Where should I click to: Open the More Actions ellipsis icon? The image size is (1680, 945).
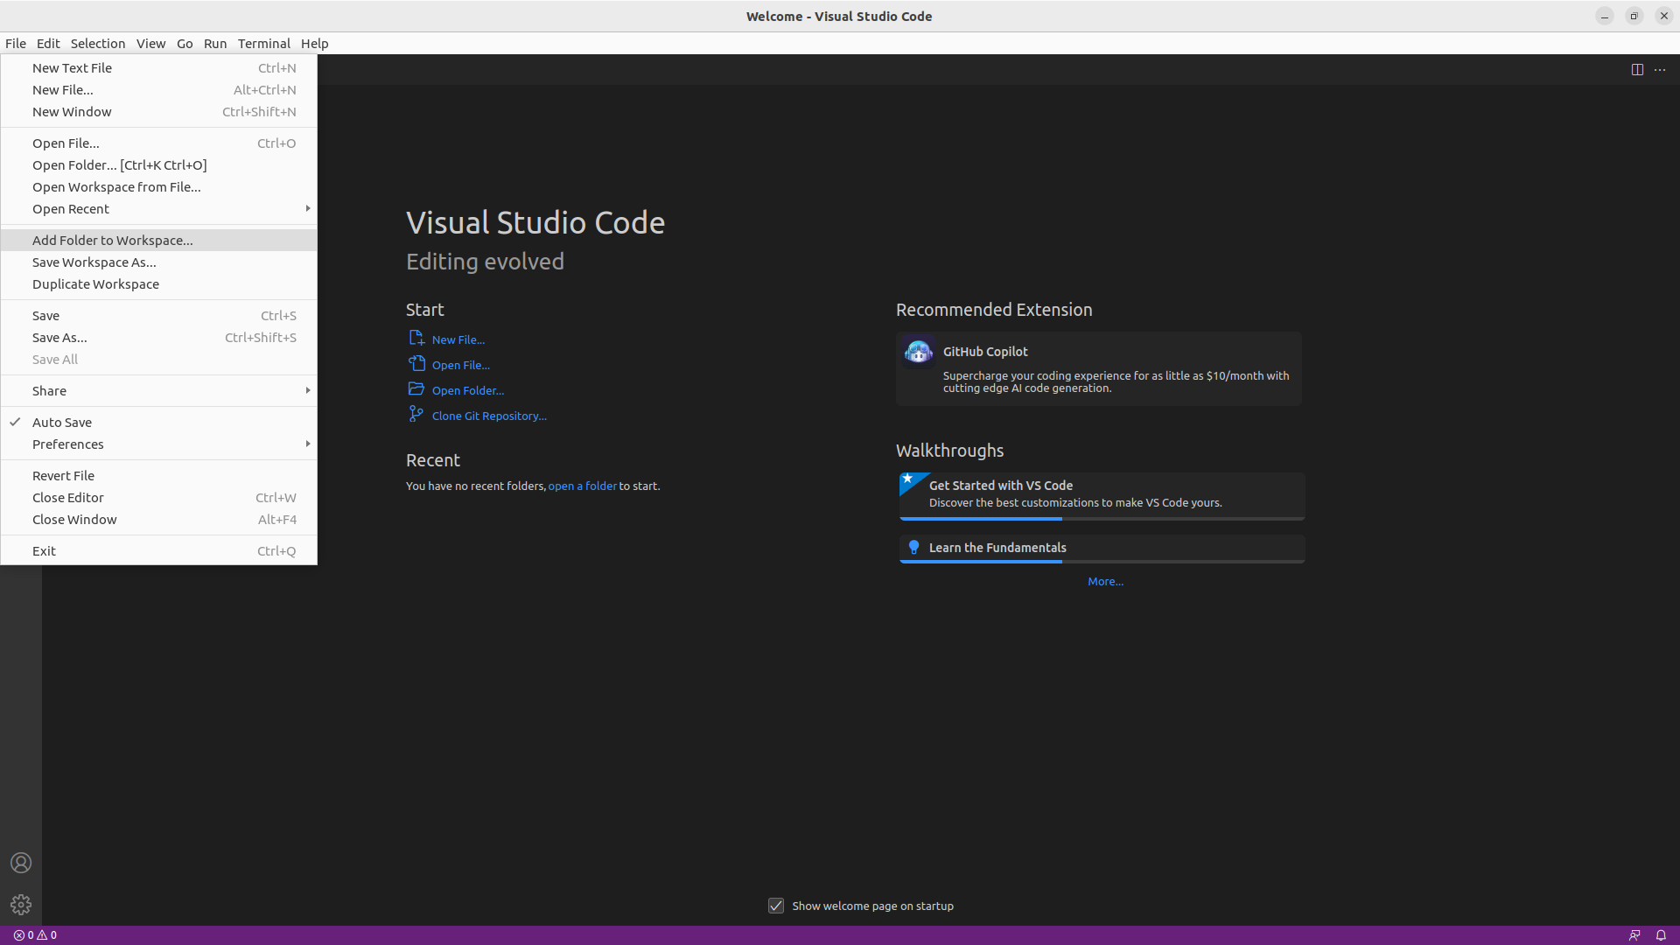tap(1660, 70)
